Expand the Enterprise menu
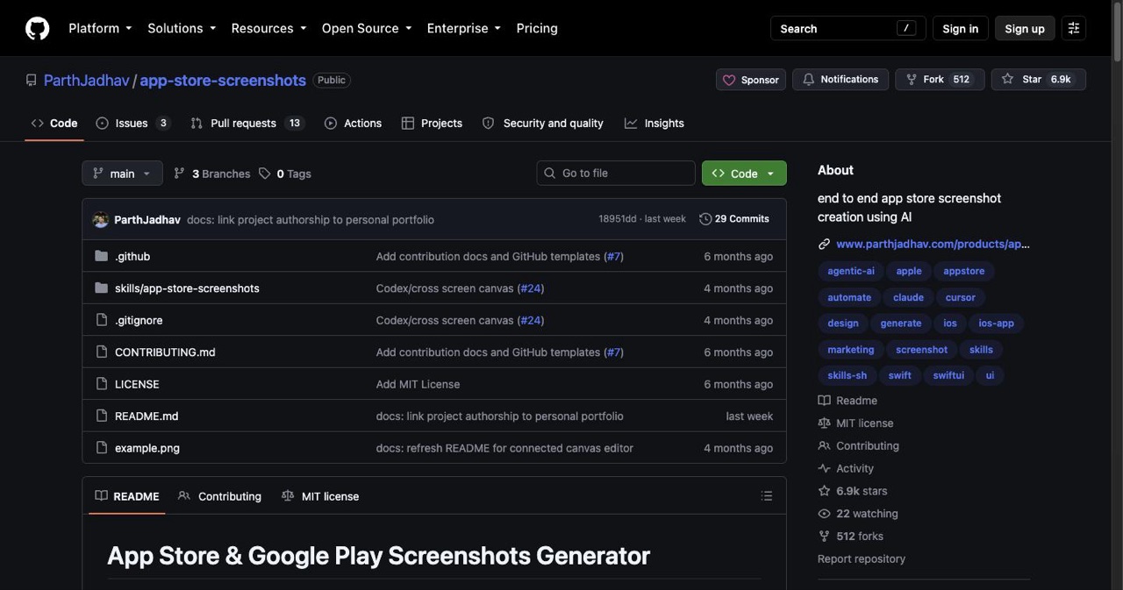This screenshot has height=590, width=1123. [x=464, y=28]
